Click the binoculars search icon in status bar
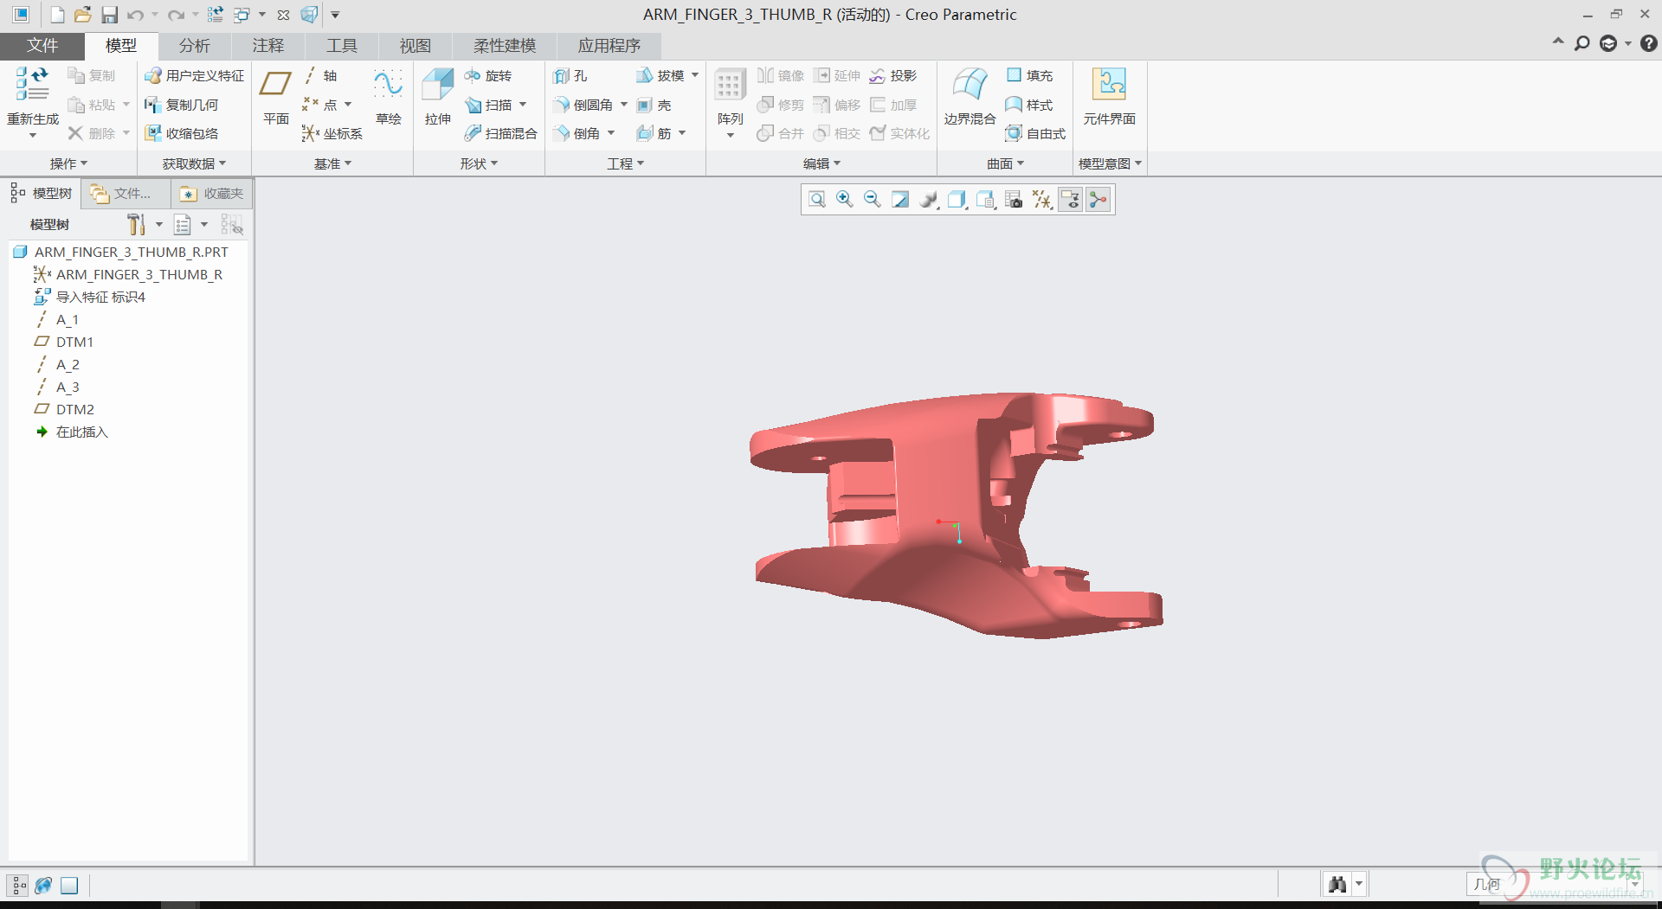1662x909 pixels. click(x=1337, y=884)
